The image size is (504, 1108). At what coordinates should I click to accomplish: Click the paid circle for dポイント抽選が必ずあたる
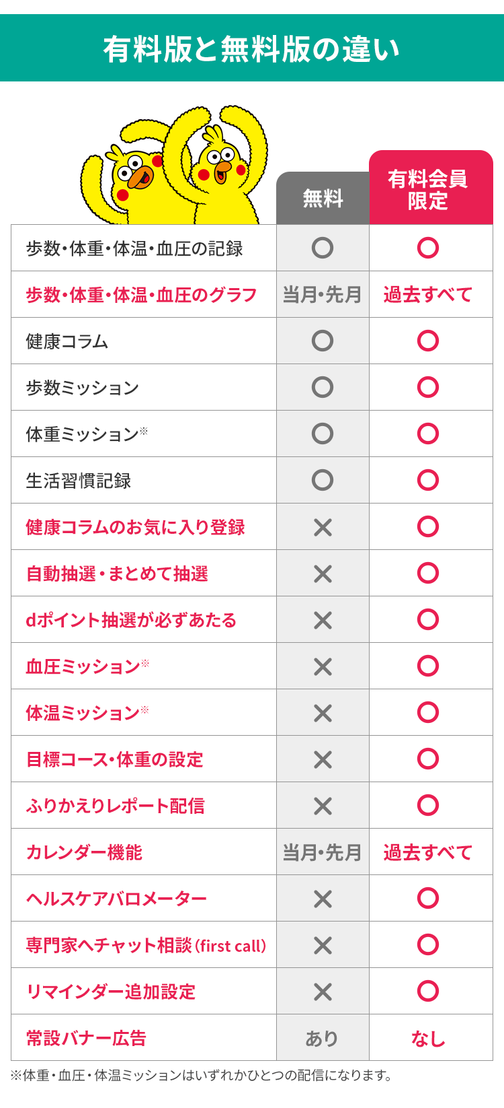coord(428,620)
